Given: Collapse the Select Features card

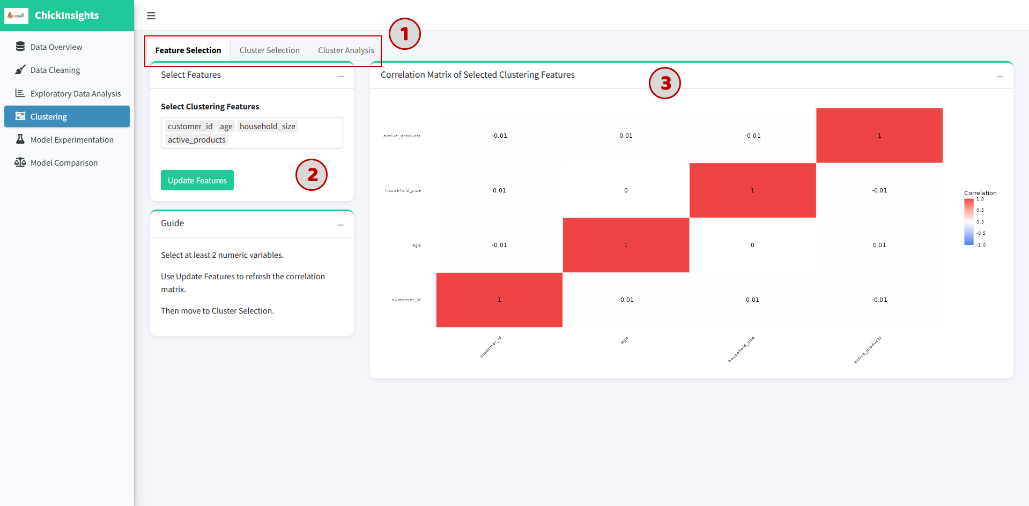Looking at the screenshot, I should (x=340, y=77).
